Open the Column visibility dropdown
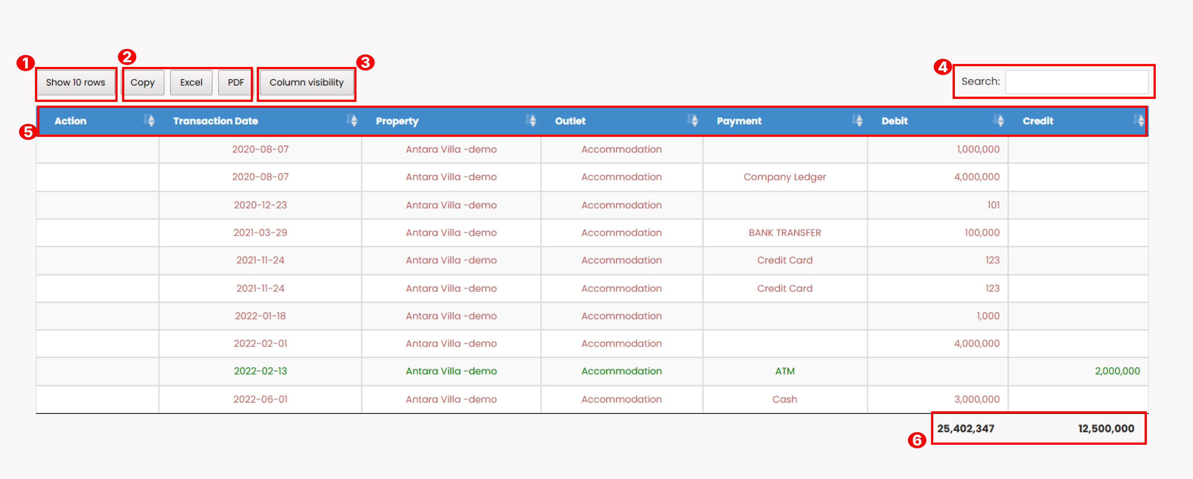 (307, 83)
